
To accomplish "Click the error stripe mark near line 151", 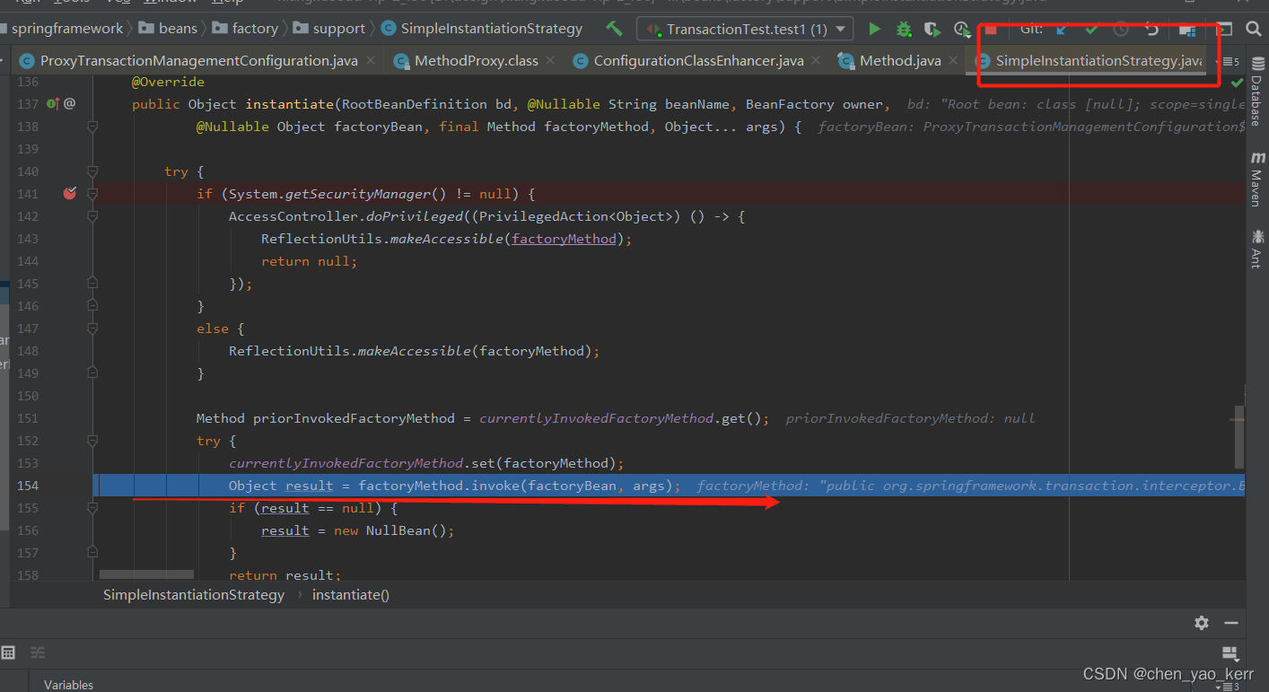I will 1238,419.
